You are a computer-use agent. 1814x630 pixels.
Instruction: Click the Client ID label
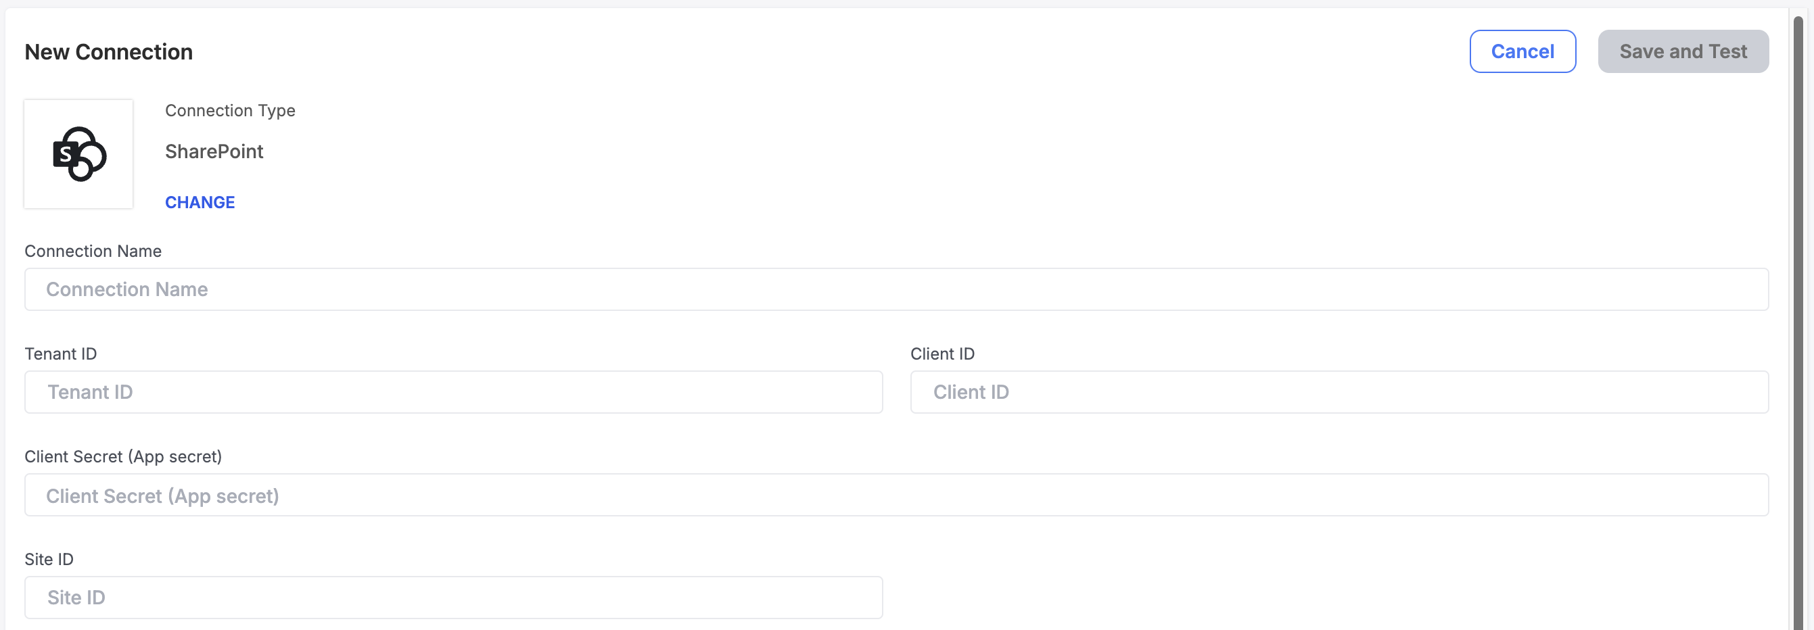[x=942, y=354]
